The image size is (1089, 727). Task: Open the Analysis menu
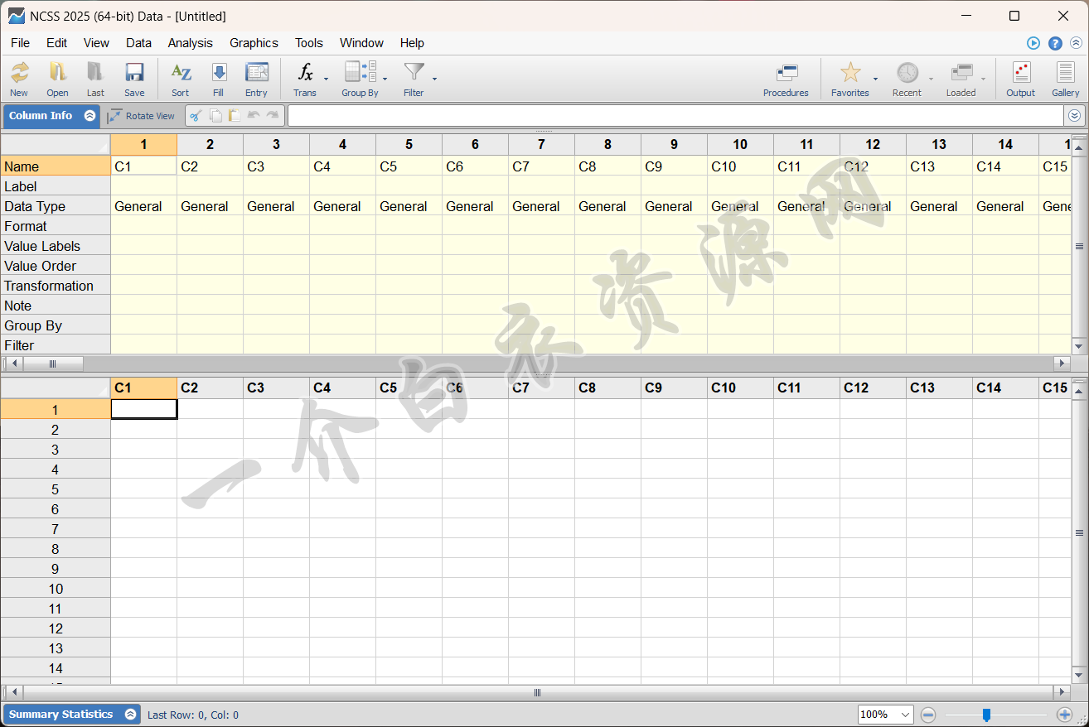(x=190, y=43)
